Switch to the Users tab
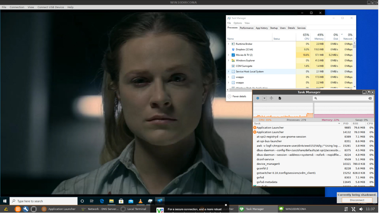The width and height of the screenshot is (379, 213). [x=283, y=28]
